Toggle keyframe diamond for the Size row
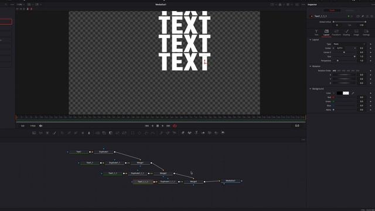375x211 pixels. [x=371, y=56]
